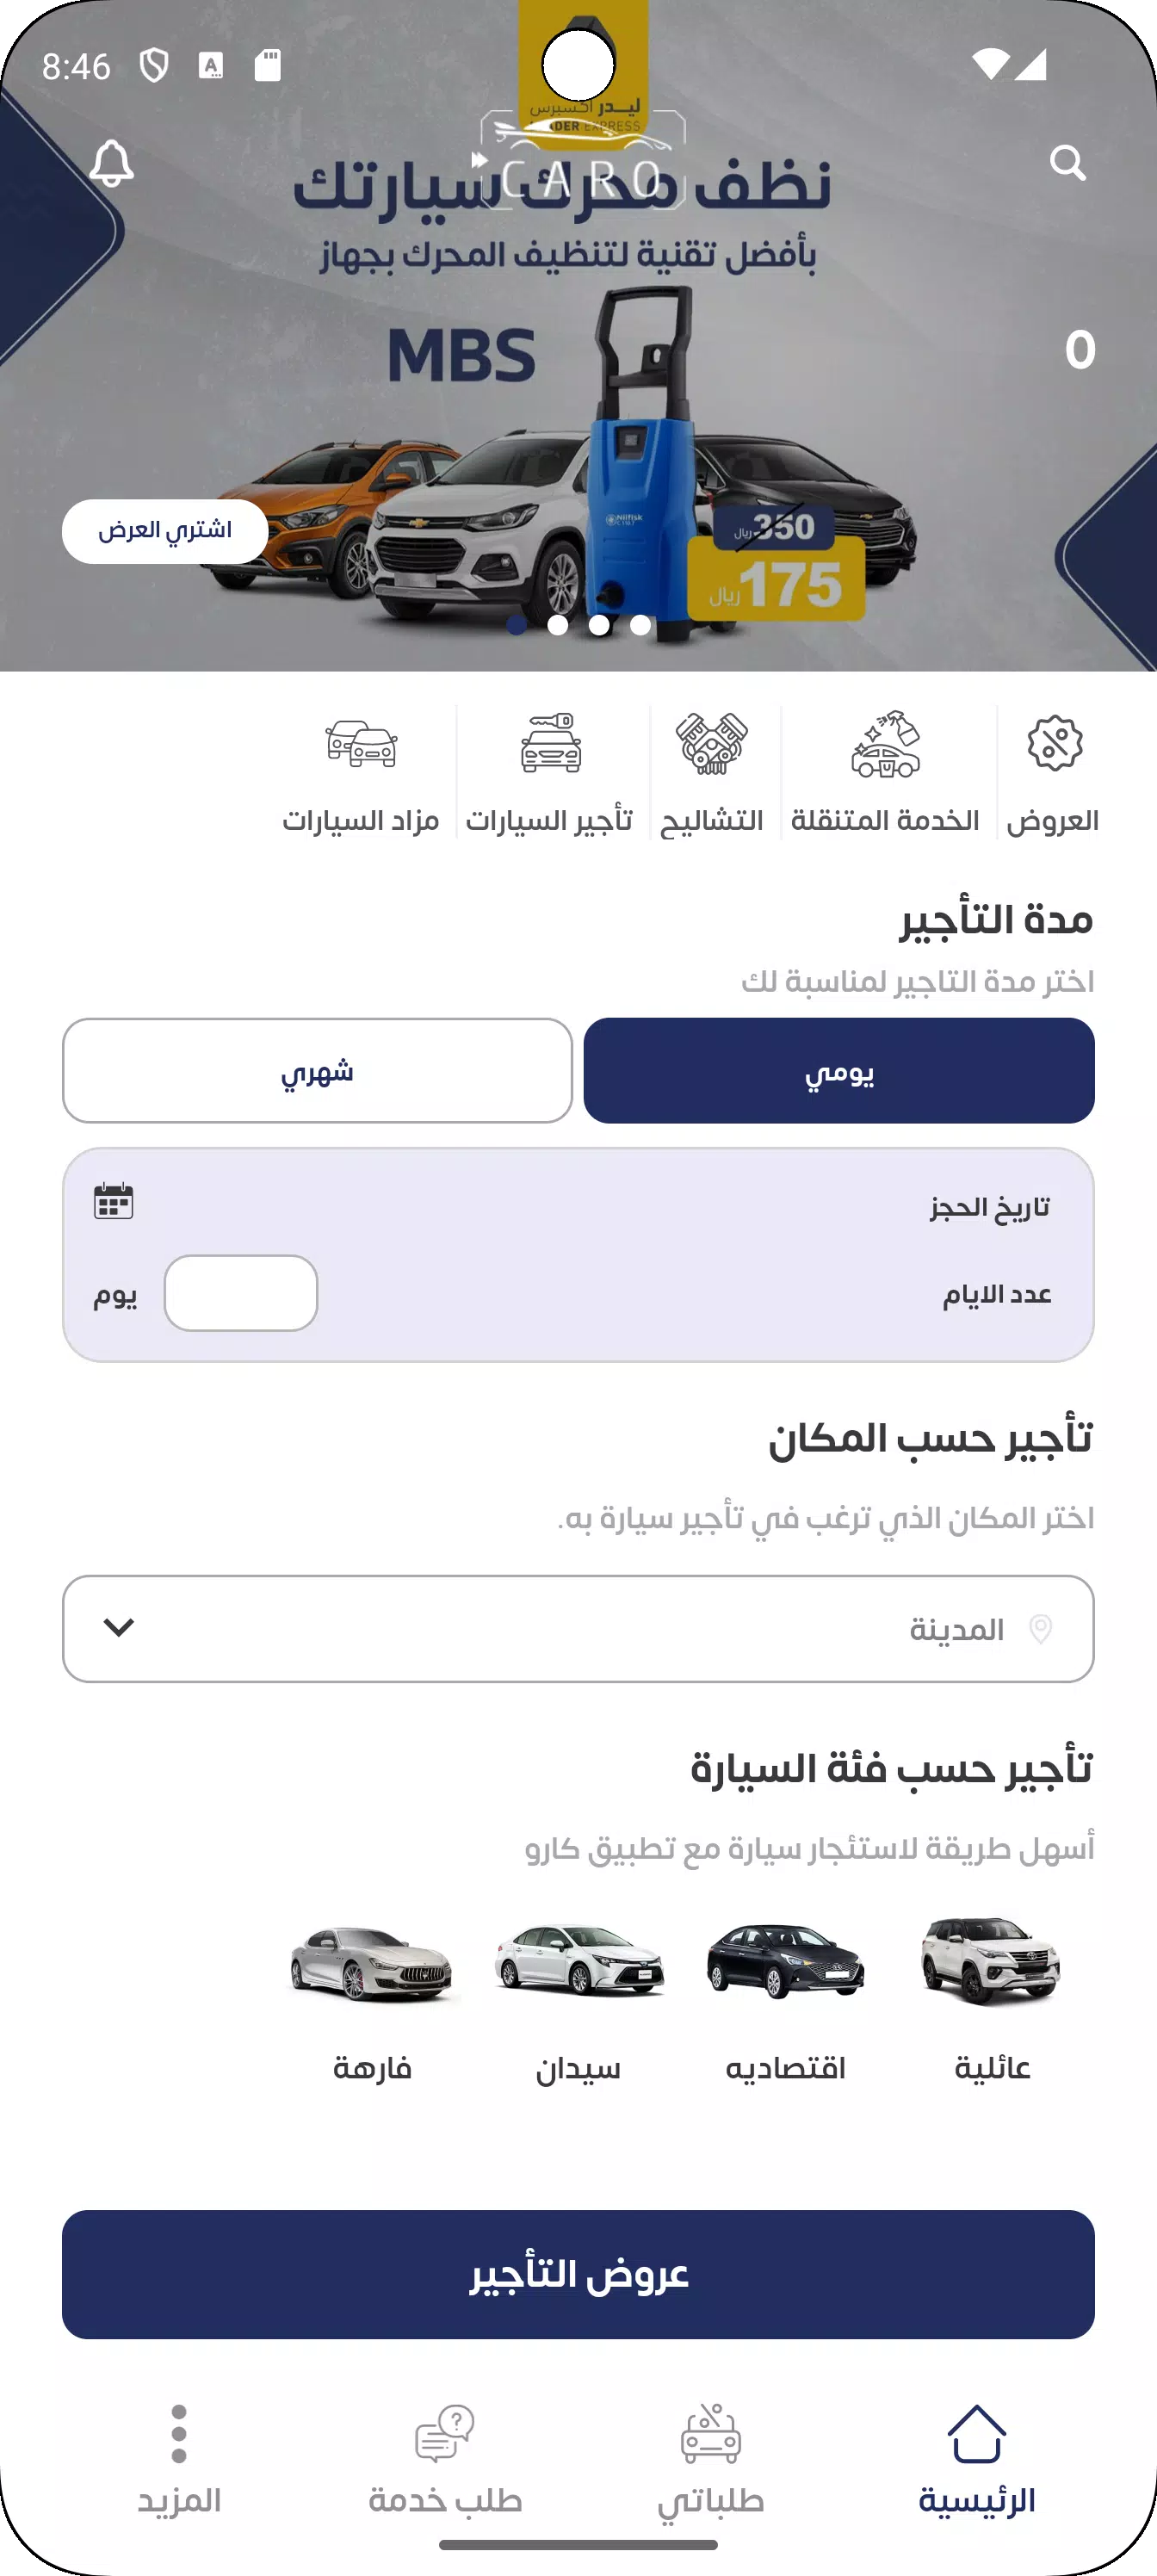Jump to first banner carousel dot
Screen dimensions: 1157x2576
tap(517, 625)
